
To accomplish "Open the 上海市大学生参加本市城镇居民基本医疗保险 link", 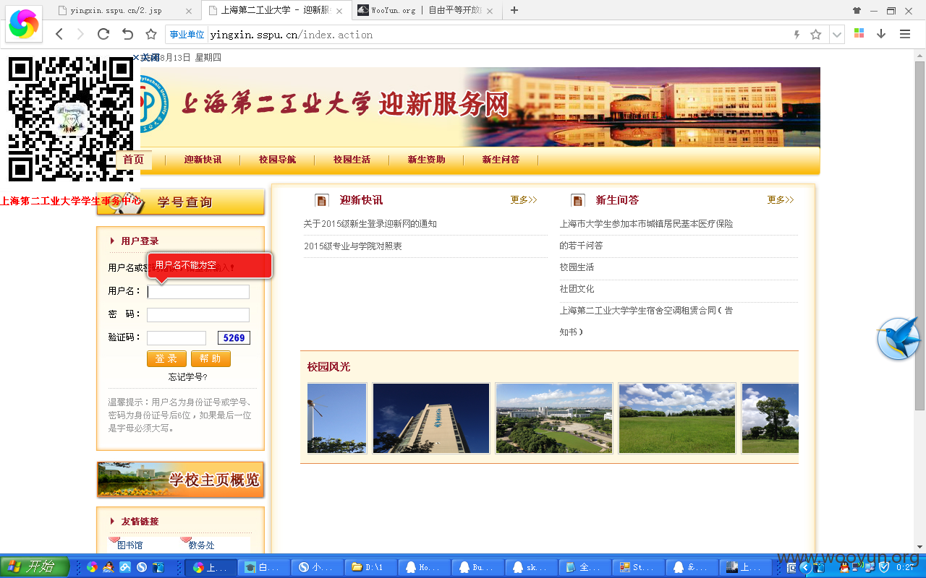I will click(646, 224).
